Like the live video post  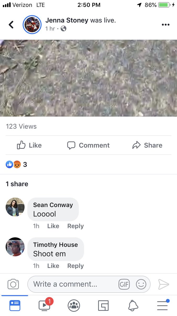point(29,145)
